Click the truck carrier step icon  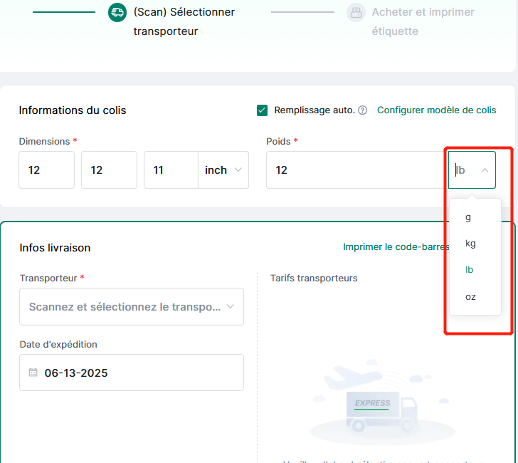[x=118, y=12]
